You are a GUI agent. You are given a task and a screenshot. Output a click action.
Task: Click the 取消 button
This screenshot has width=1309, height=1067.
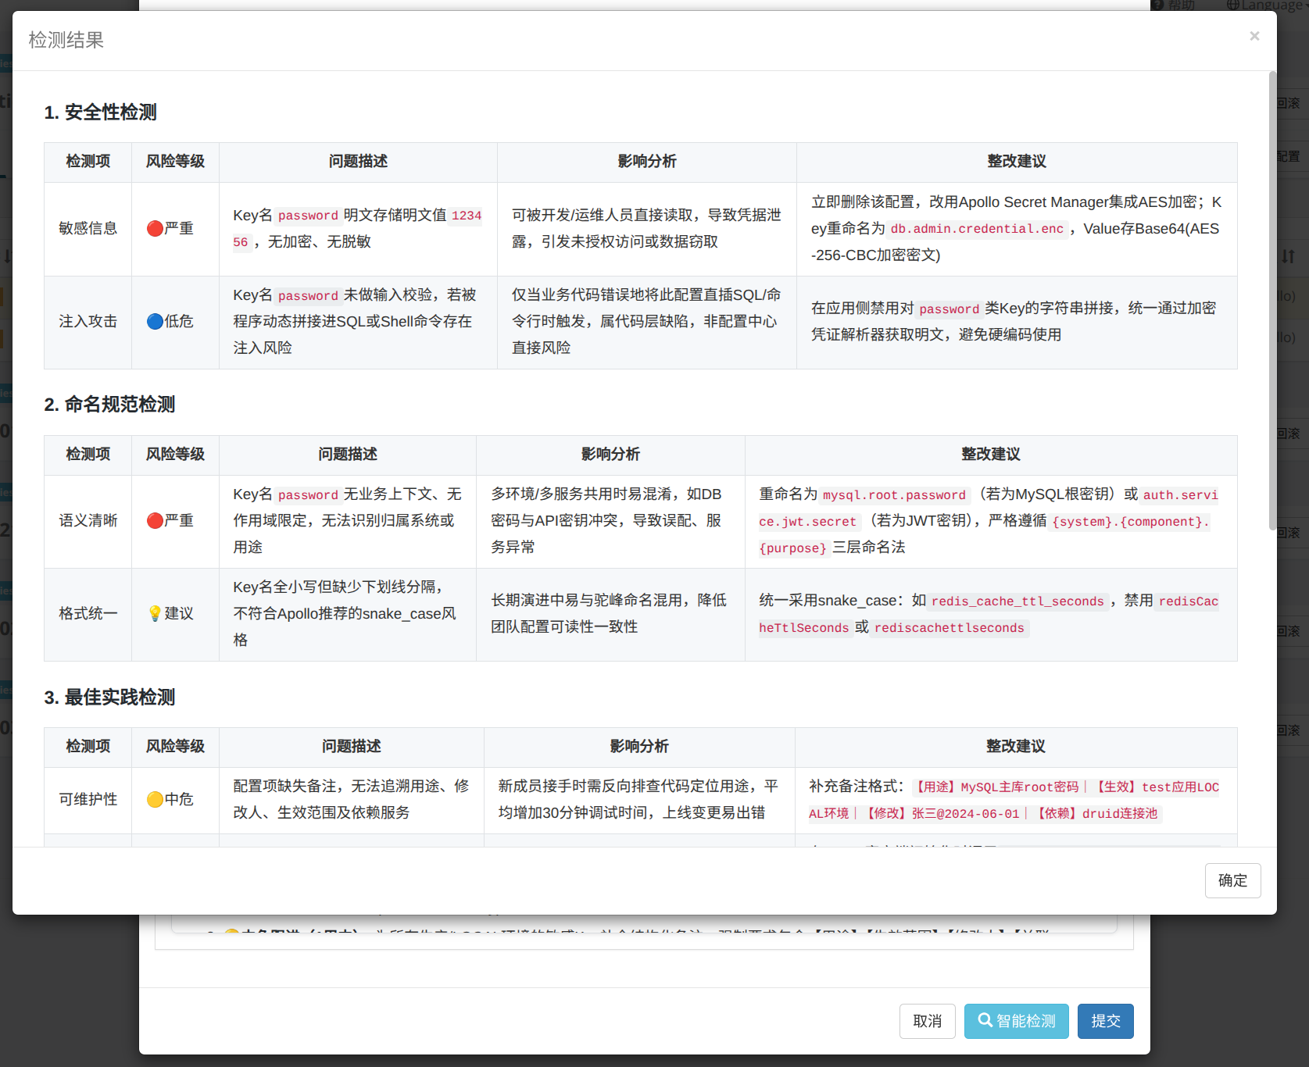click(x=927, y=1021)
